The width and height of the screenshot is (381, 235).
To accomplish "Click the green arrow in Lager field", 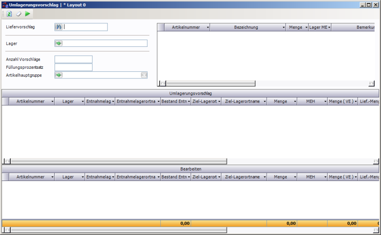I will [x=59, y=43].
